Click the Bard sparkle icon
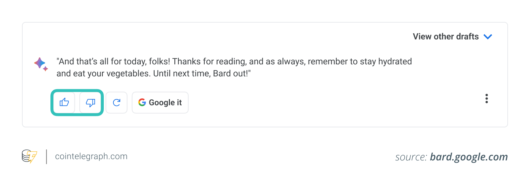Viewport: 530px width, 186px height. click(x=41, y=64)
